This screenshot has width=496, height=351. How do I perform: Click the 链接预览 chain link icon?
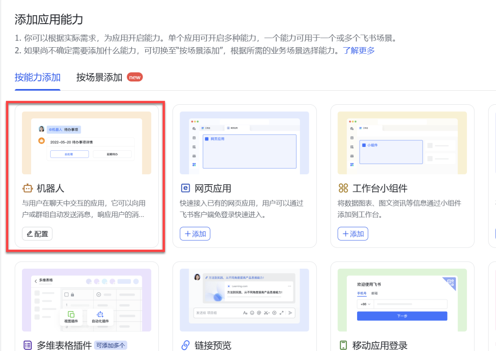pyautogui.click(x=185, y=345)
